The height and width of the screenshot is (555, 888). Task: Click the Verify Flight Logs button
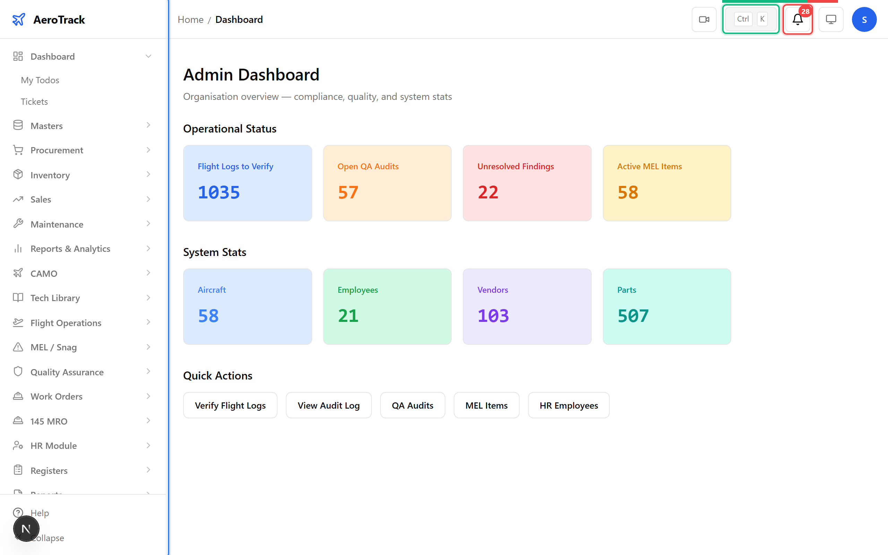coord(230,405)
